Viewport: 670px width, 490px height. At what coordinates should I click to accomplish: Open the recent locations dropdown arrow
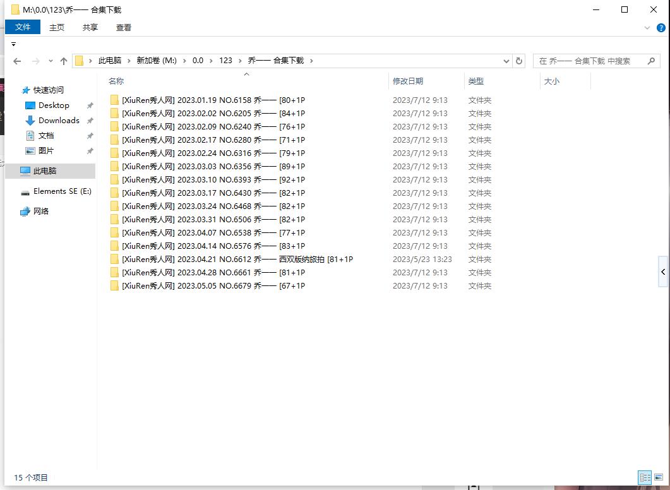click(51, 61)
